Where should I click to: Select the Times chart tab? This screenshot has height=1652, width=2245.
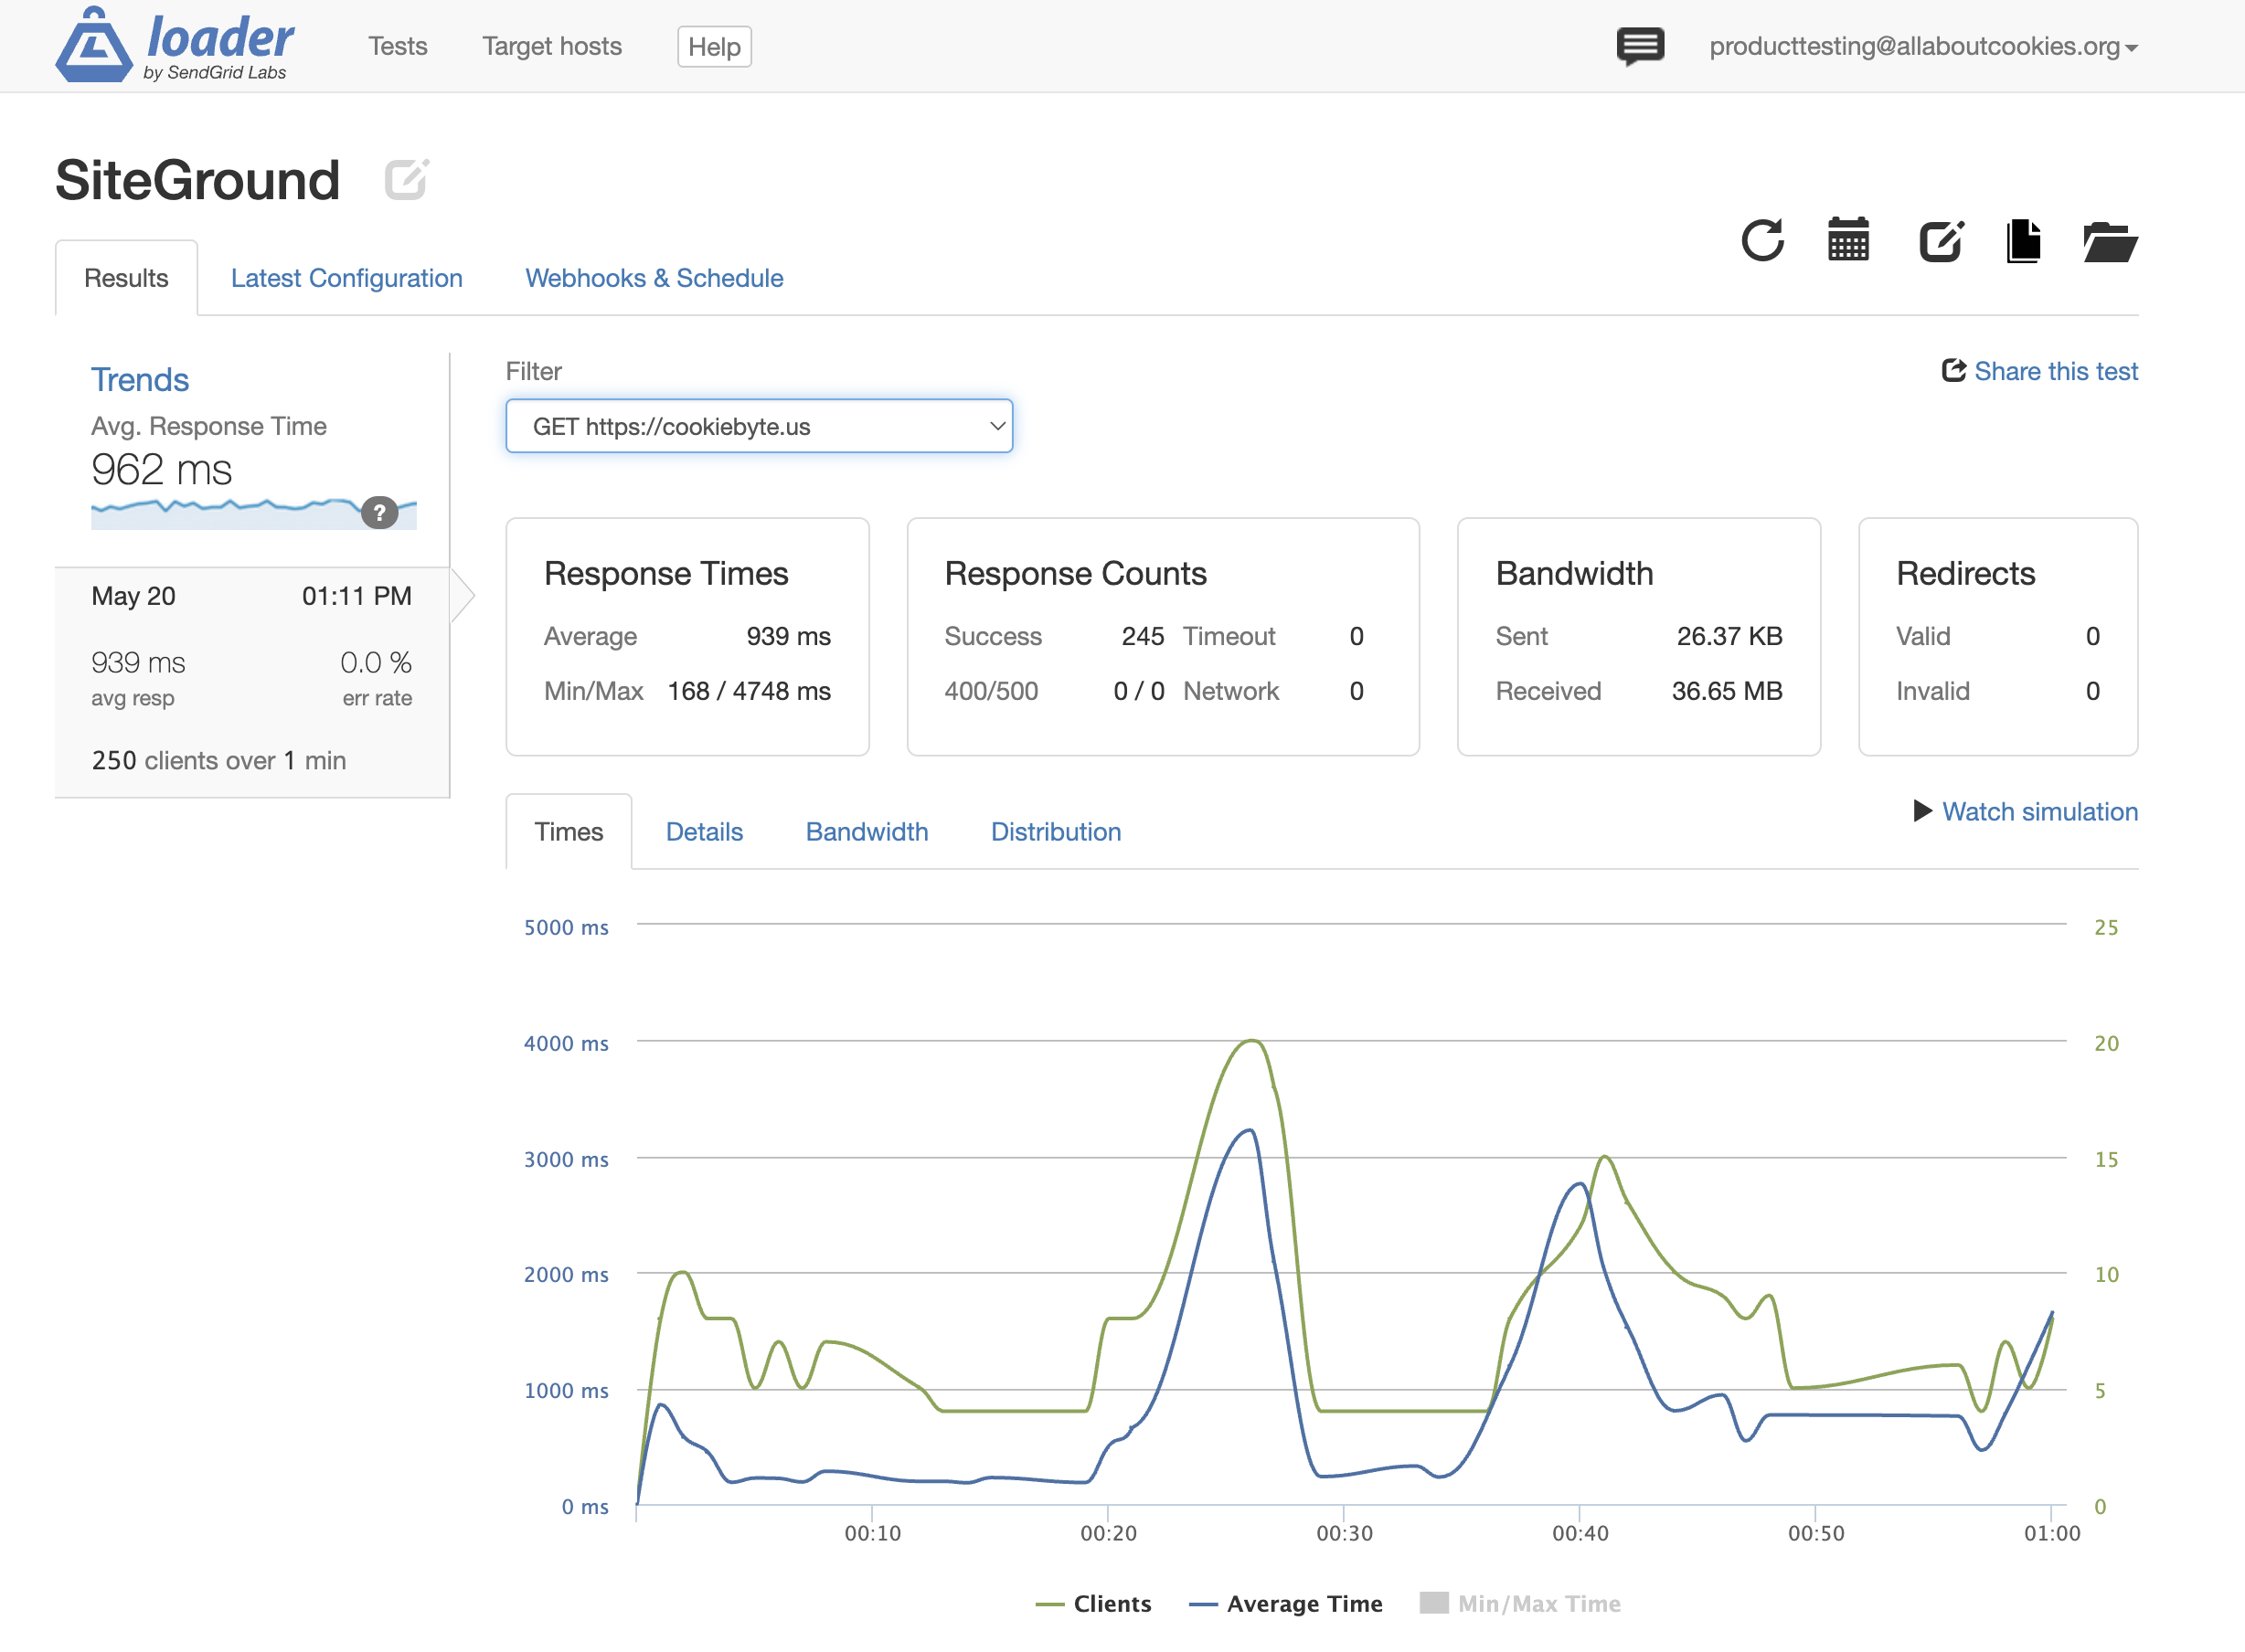coord(569,832)
